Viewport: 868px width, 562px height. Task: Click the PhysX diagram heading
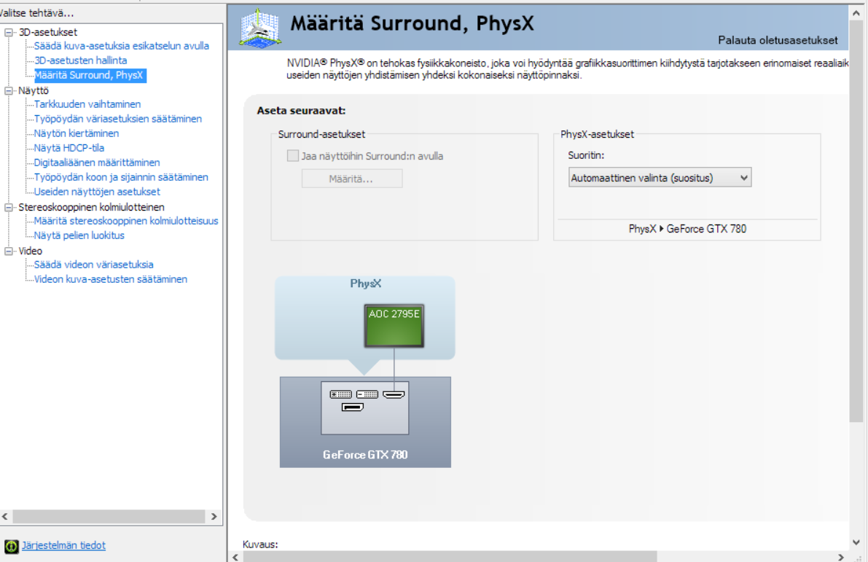[365, 284]
